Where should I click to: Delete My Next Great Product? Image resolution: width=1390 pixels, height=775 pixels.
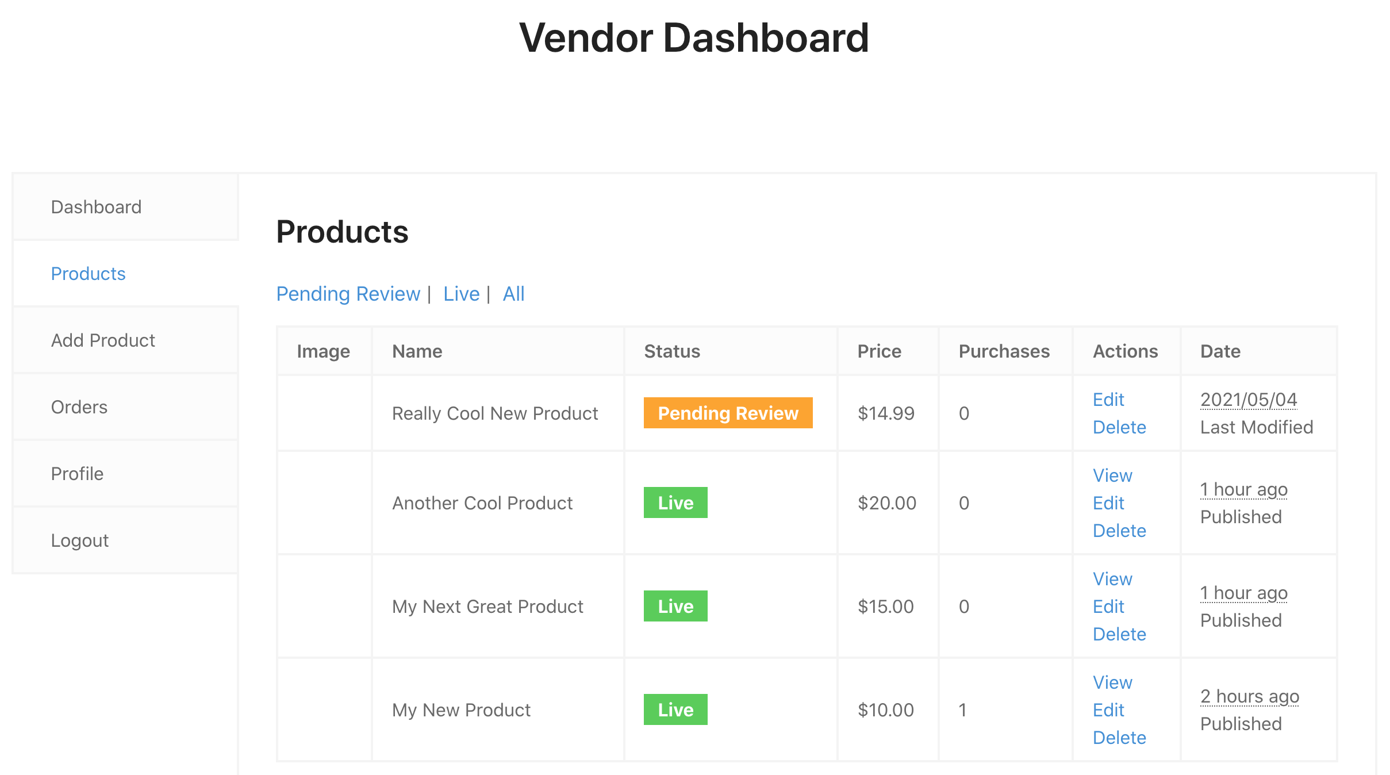(1119, 634)
